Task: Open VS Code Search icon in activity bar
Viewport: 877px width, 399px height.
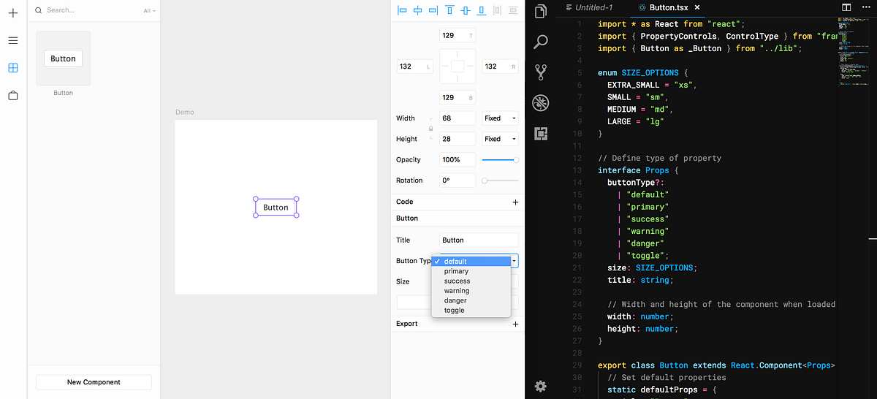Action: (x=541, y=42)
